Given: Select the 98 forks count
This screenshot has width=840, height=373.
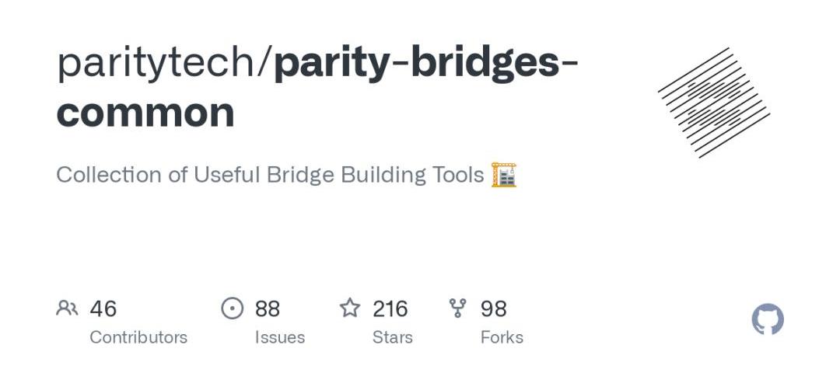Looking at the screenshot, I should click(494, 309).
